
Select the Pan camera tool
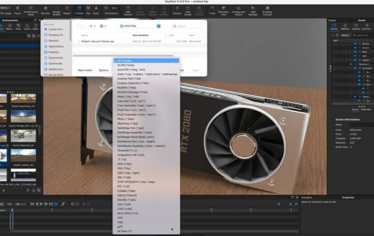point(88,10)
